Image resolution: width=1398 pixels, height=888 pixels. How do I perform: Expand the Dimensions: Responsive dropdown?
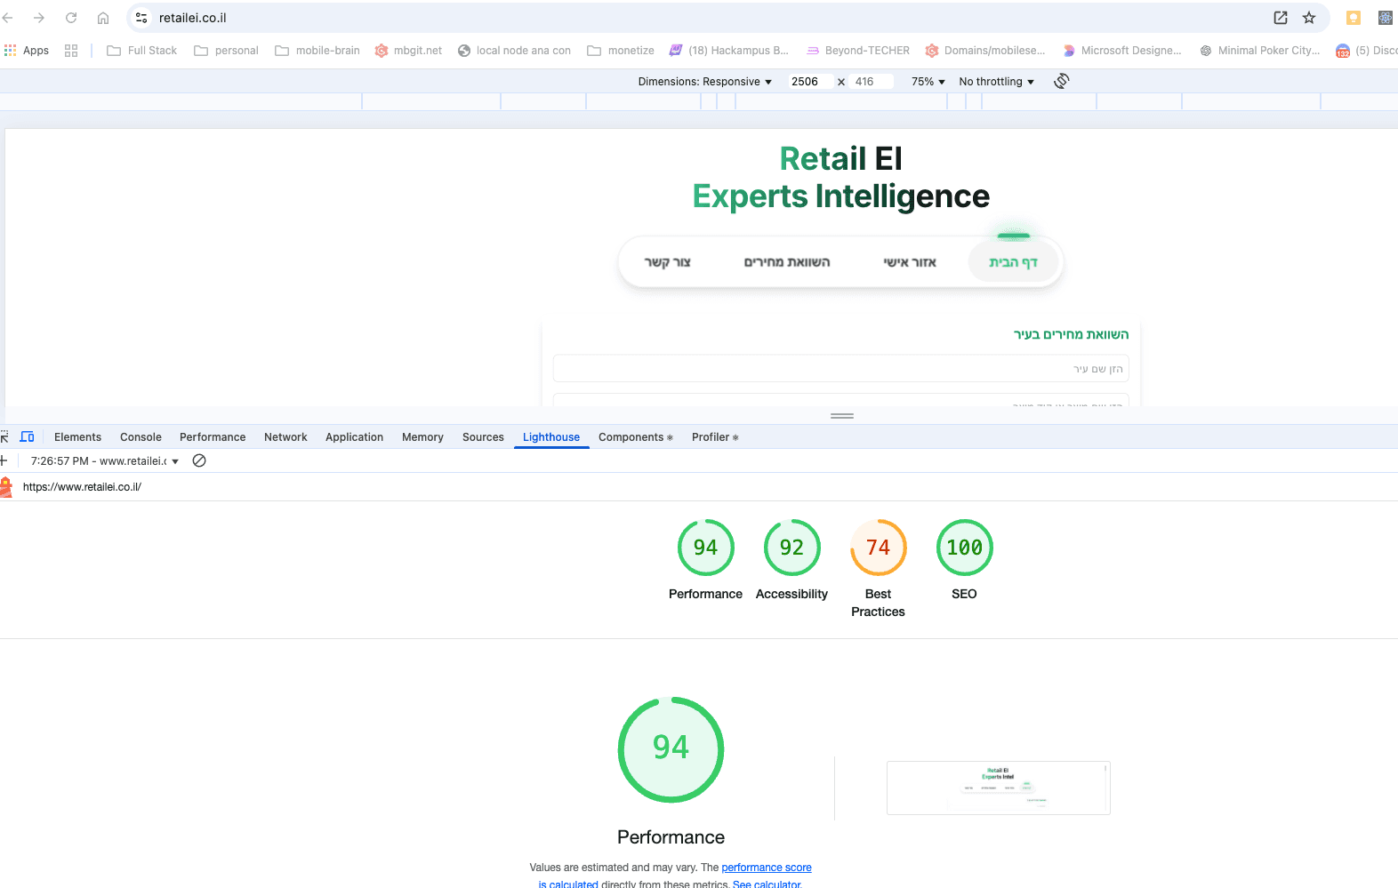tap(704, 82)
